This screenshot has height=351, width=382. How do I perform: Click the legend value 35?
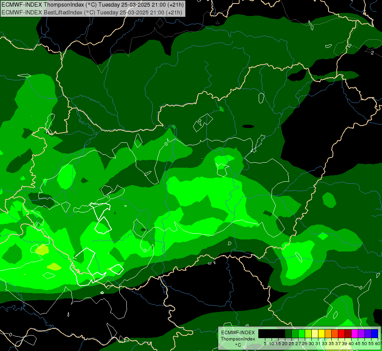click(331, 344)
